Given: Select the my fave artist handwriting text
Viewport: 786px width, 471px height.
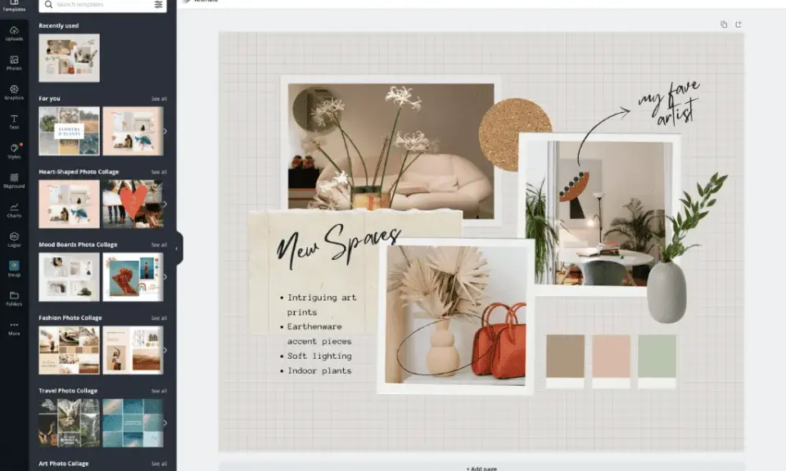Looking at the screenshot, I should [x=669, y=104].
